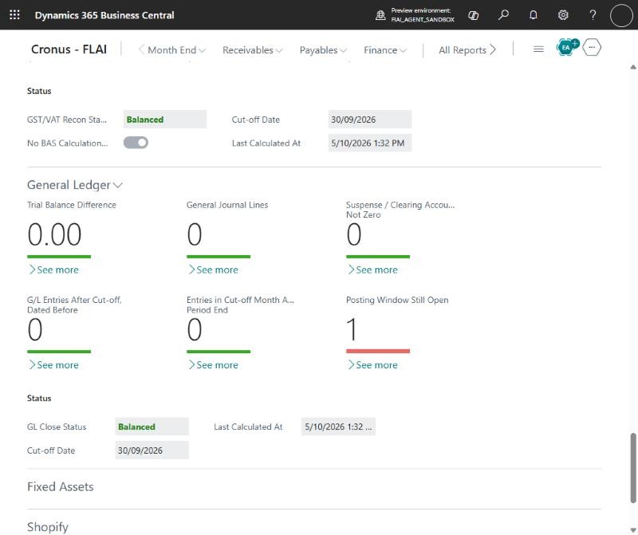Click the preview environment icon
The height and width of the screenshot is (535, 638).
point(380,15)
